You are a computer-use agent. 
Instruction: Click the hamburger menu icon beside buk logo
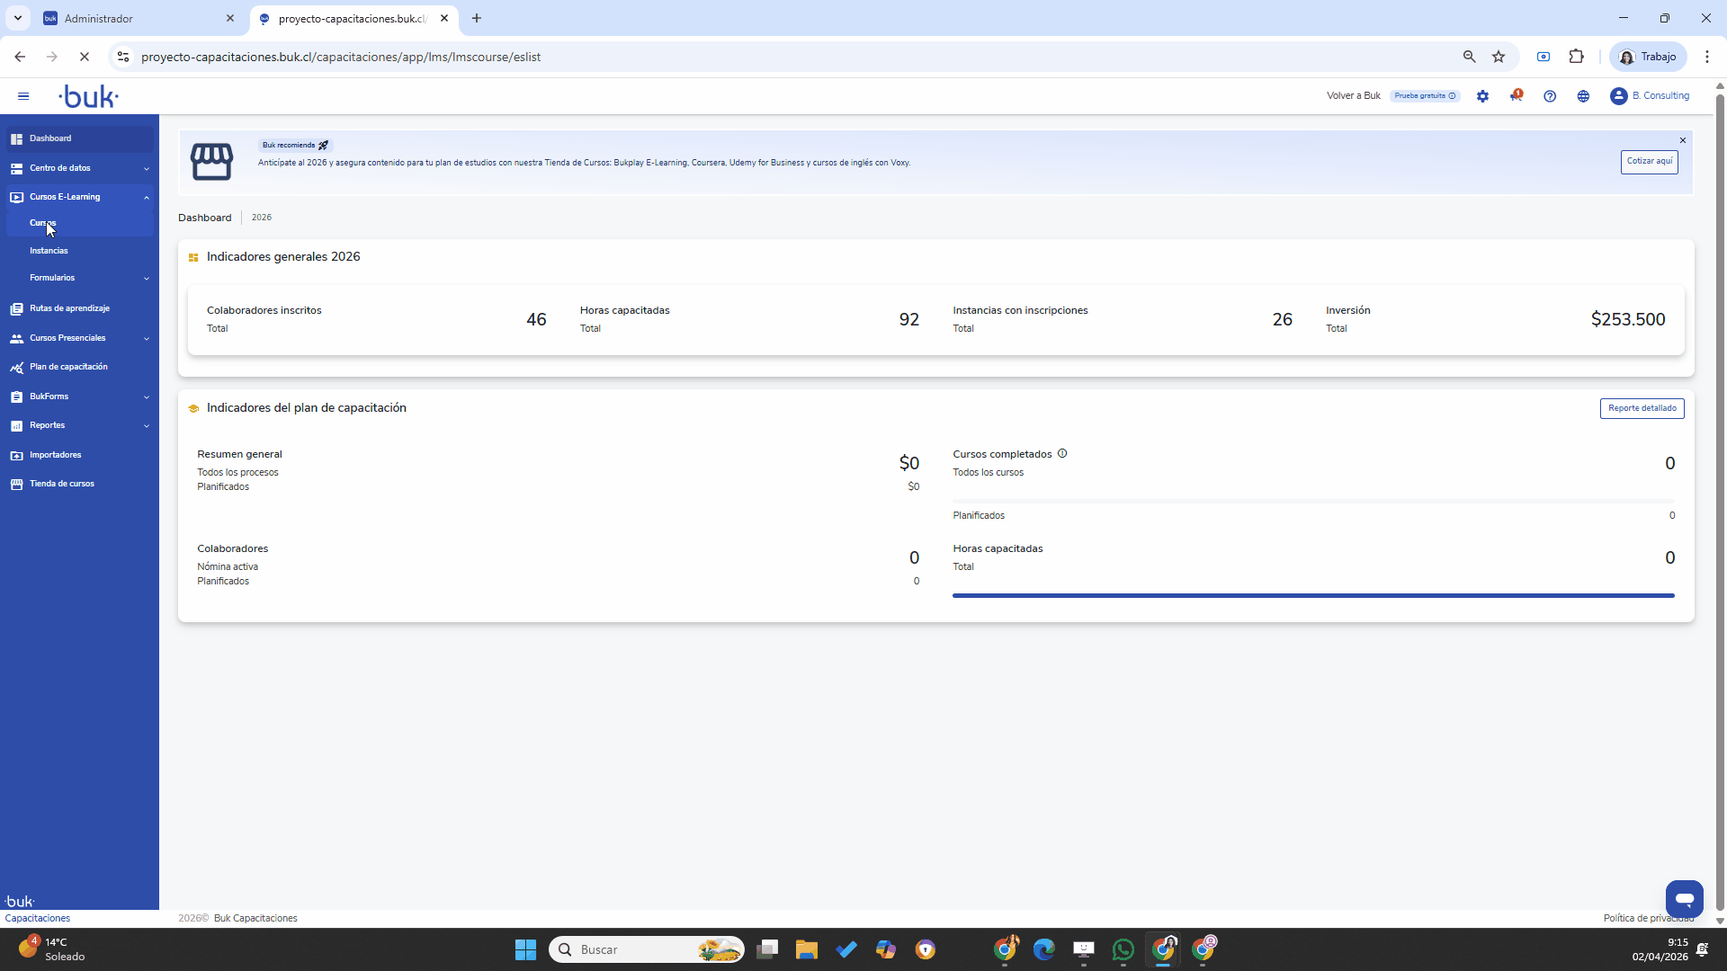tap(23, 96)
